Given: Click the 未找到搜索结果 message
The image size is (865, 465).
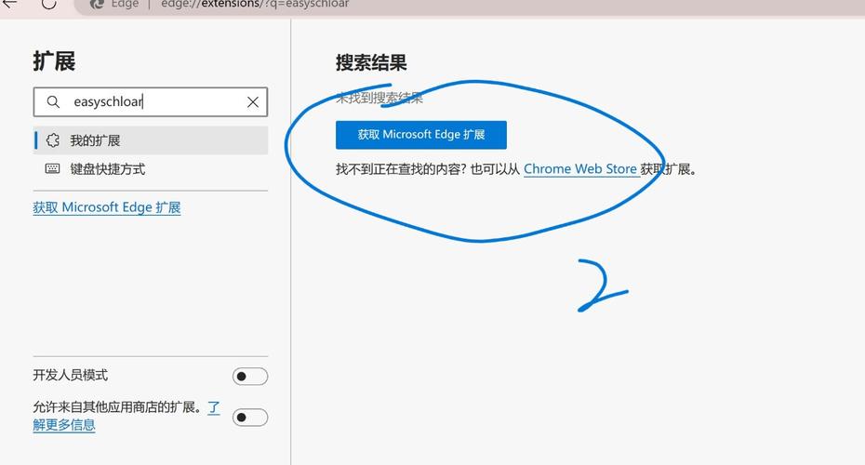Looking at the screenshot, I should 379,99.
